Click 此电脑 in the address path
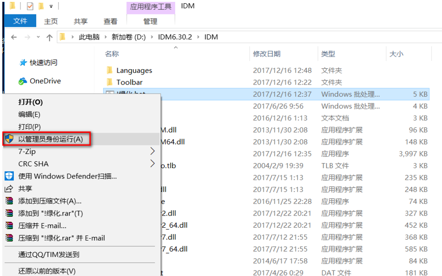442x276 pixels. (x=89, y=37)
